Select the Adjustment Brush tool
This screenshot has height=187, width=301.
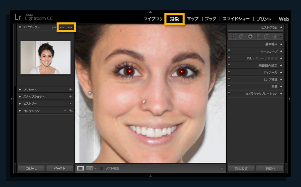coord(277,37)
